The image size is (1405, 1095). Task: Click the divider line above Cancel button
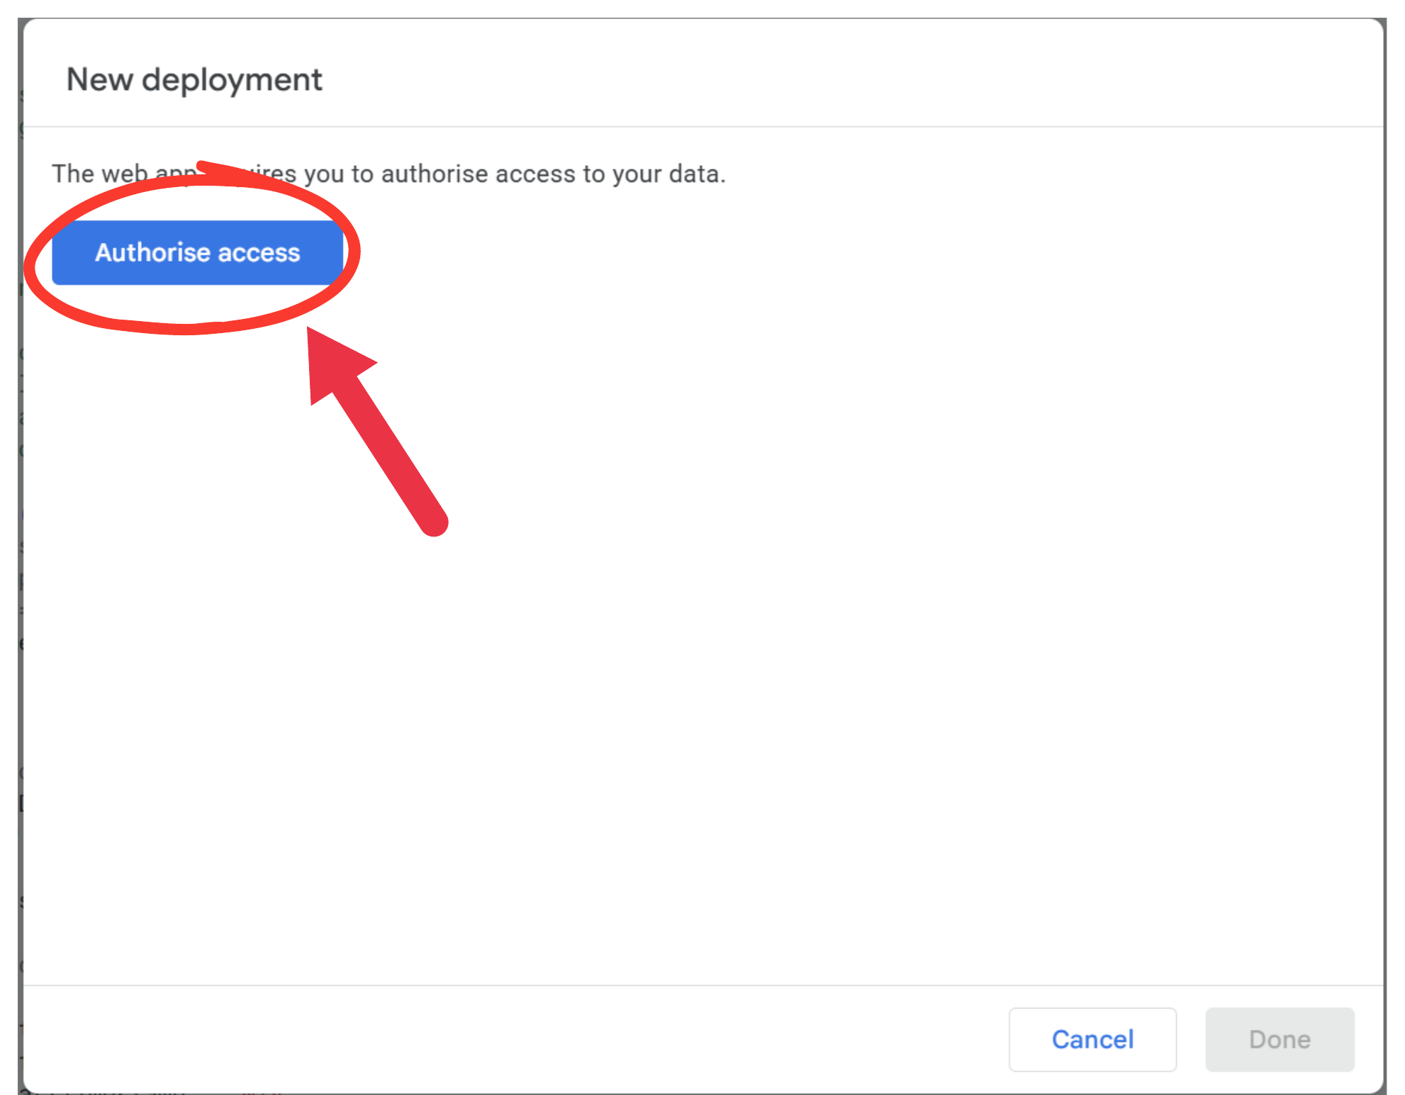[x=704, y=985]
